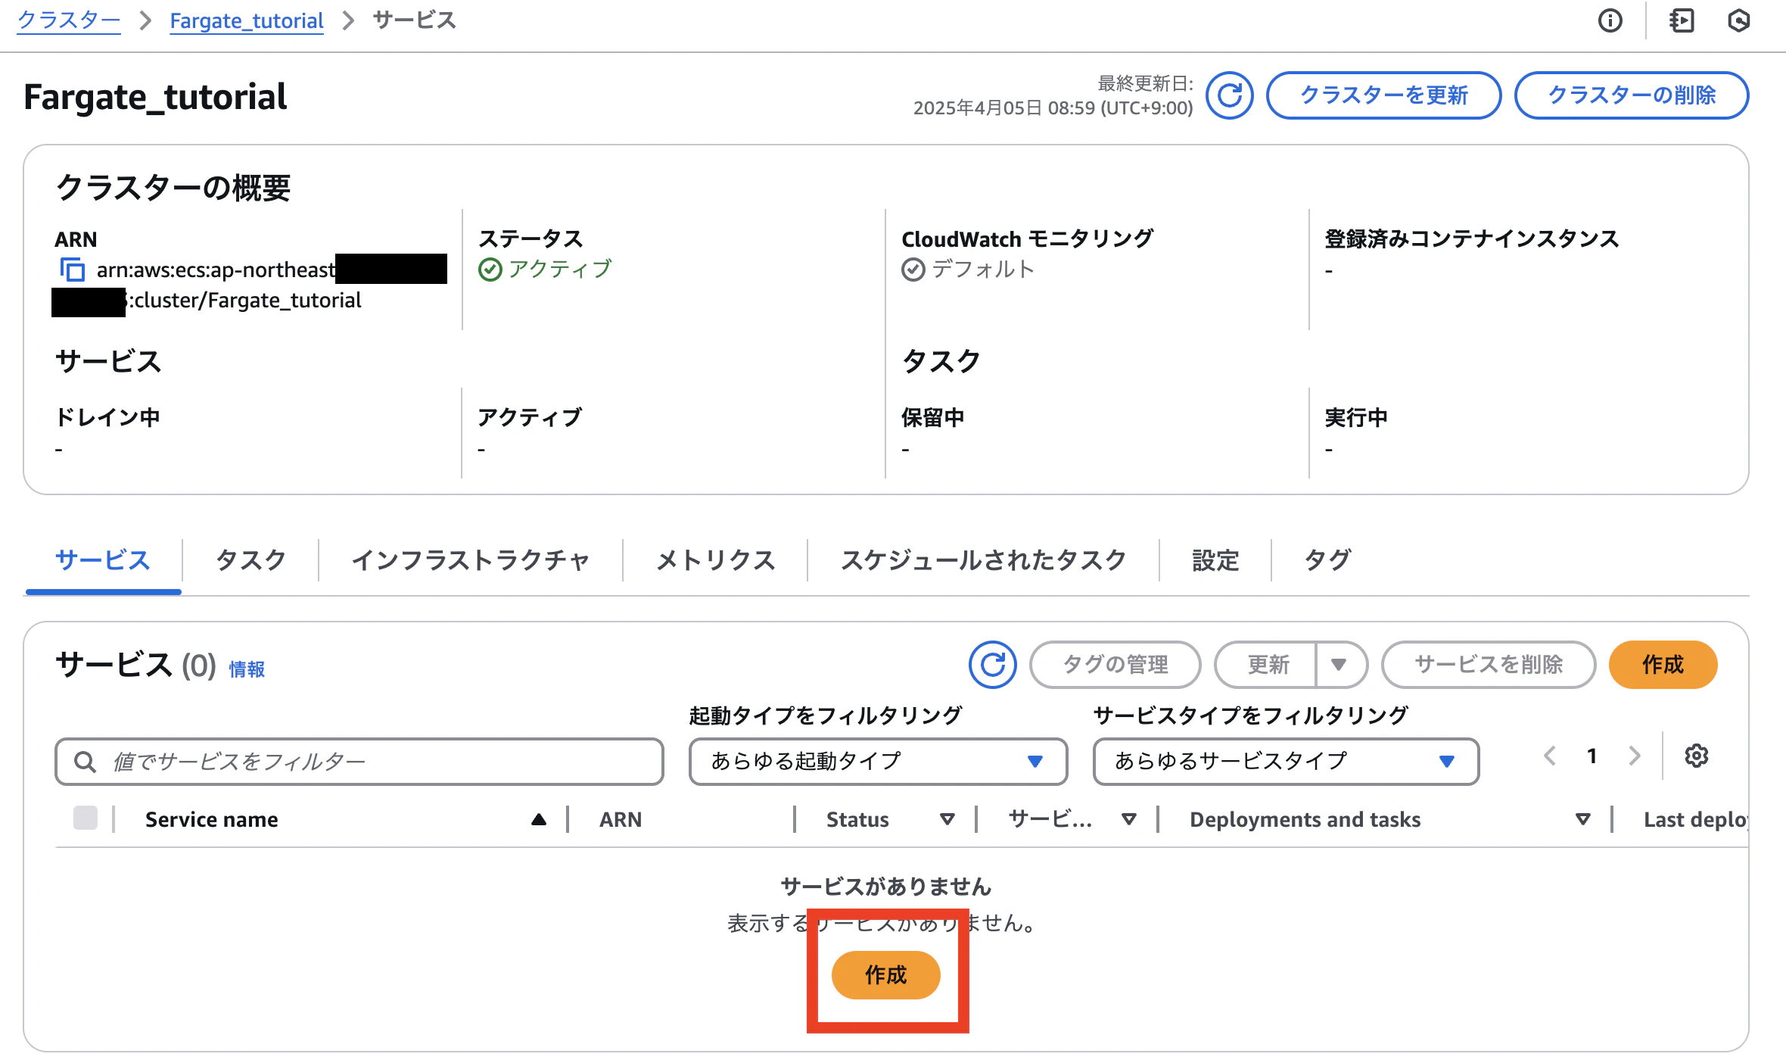Viewport: 1786px width, 1063px height.
Task: Click the クラスターを更新 button
Action: tap(1383, 95)
